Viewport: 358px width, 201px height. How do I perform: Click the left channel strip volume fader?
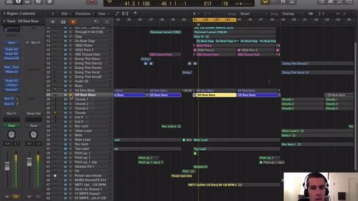[7, 166]
